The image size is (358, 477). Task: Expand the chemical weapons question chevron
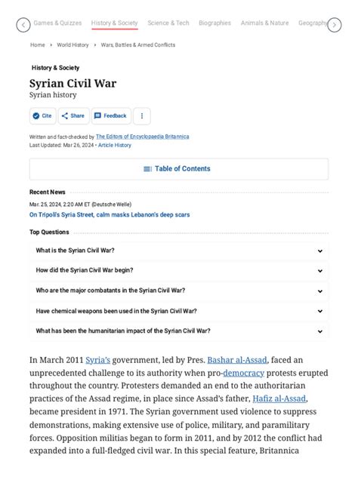coord(320,311)
